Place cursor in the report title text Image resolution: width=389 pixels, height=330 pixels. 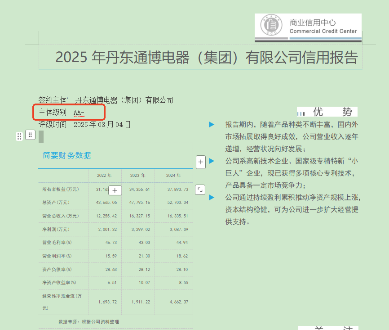pos(207,58)
